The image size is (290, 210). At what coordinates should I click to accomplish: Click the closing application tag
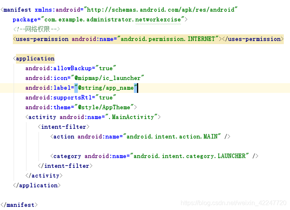click(x=37, y=185)
